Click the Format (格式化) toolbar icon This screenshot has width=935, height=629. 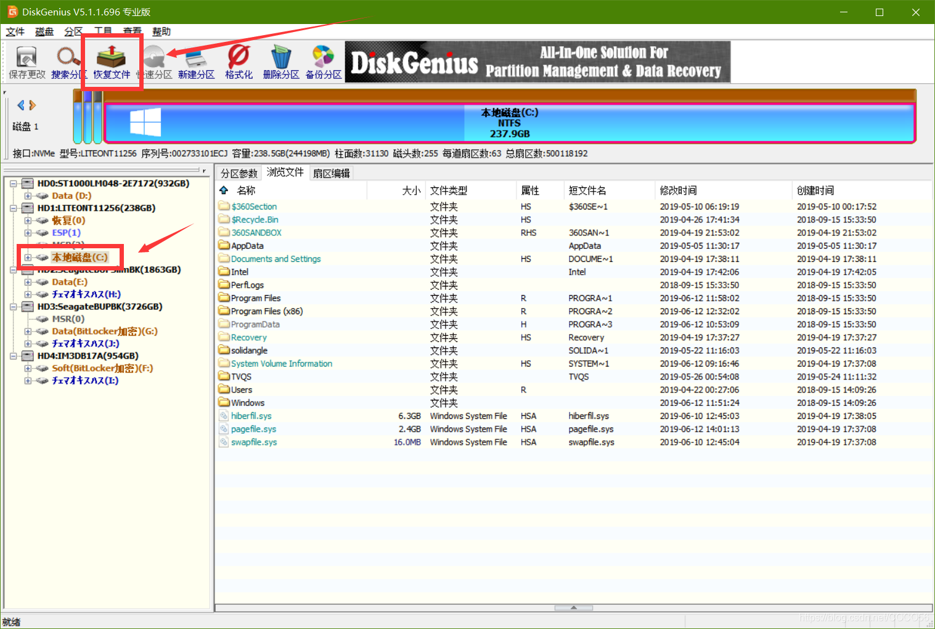tap(239, 57)
